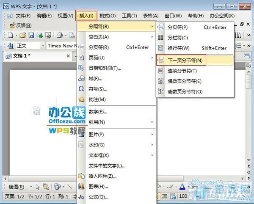Click the print preview icon
The width and height of the screenshot is (254, 204).
coord(72,35)
